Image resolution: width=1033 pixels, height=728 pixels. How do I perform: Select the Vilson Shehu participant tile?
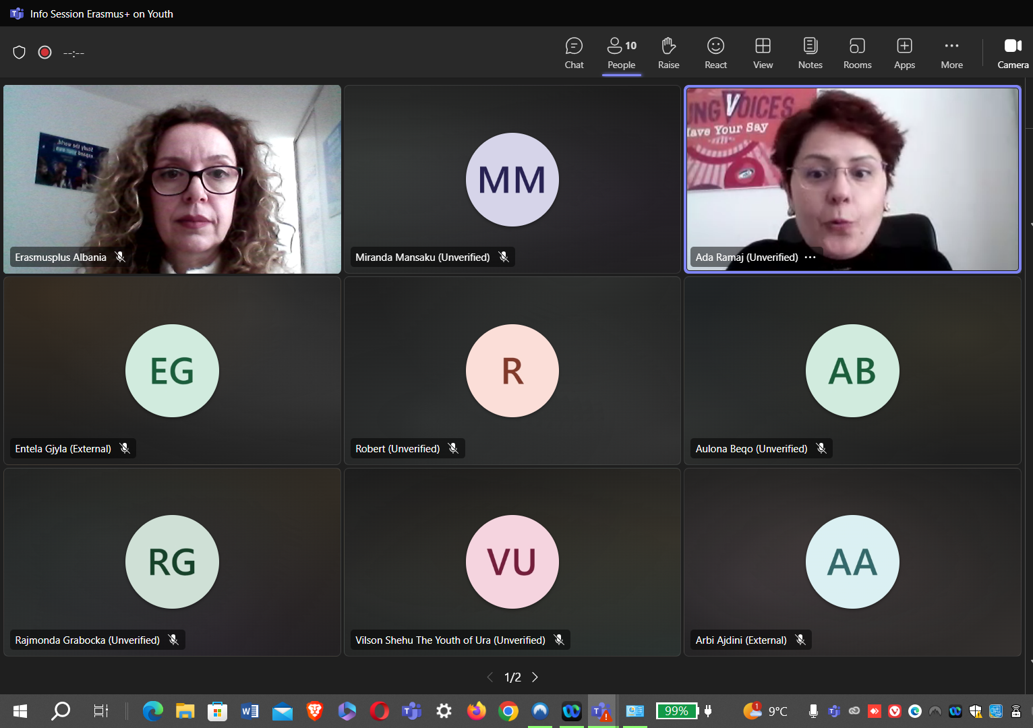(x=512, y=562)
